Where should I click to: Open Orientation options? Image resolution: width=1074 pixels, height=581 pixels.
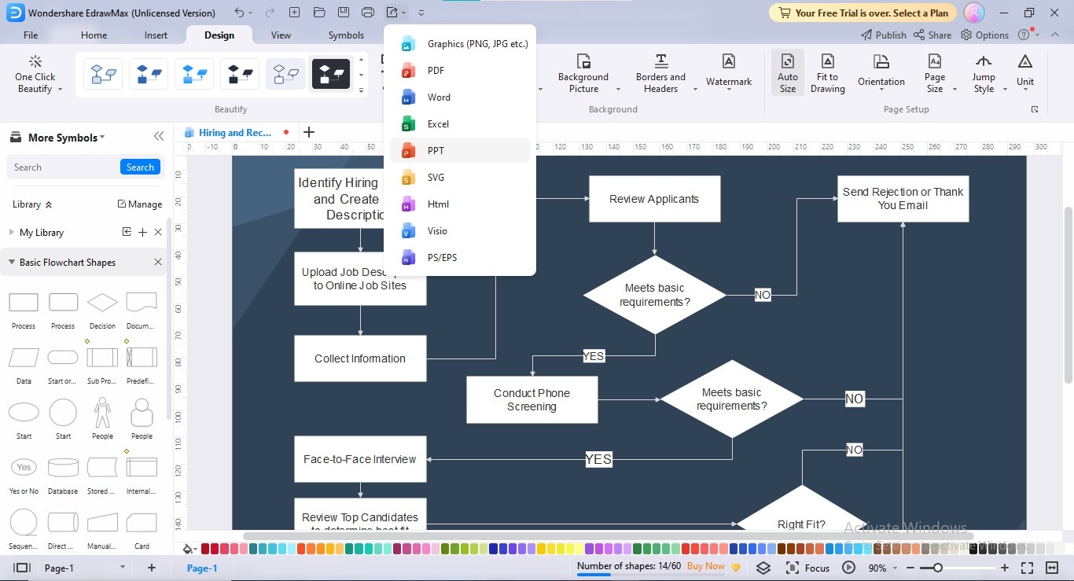(881, 73)
